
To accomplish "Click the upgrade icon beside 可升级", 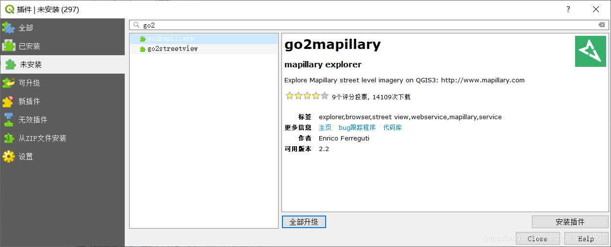I will click(9, 83).
